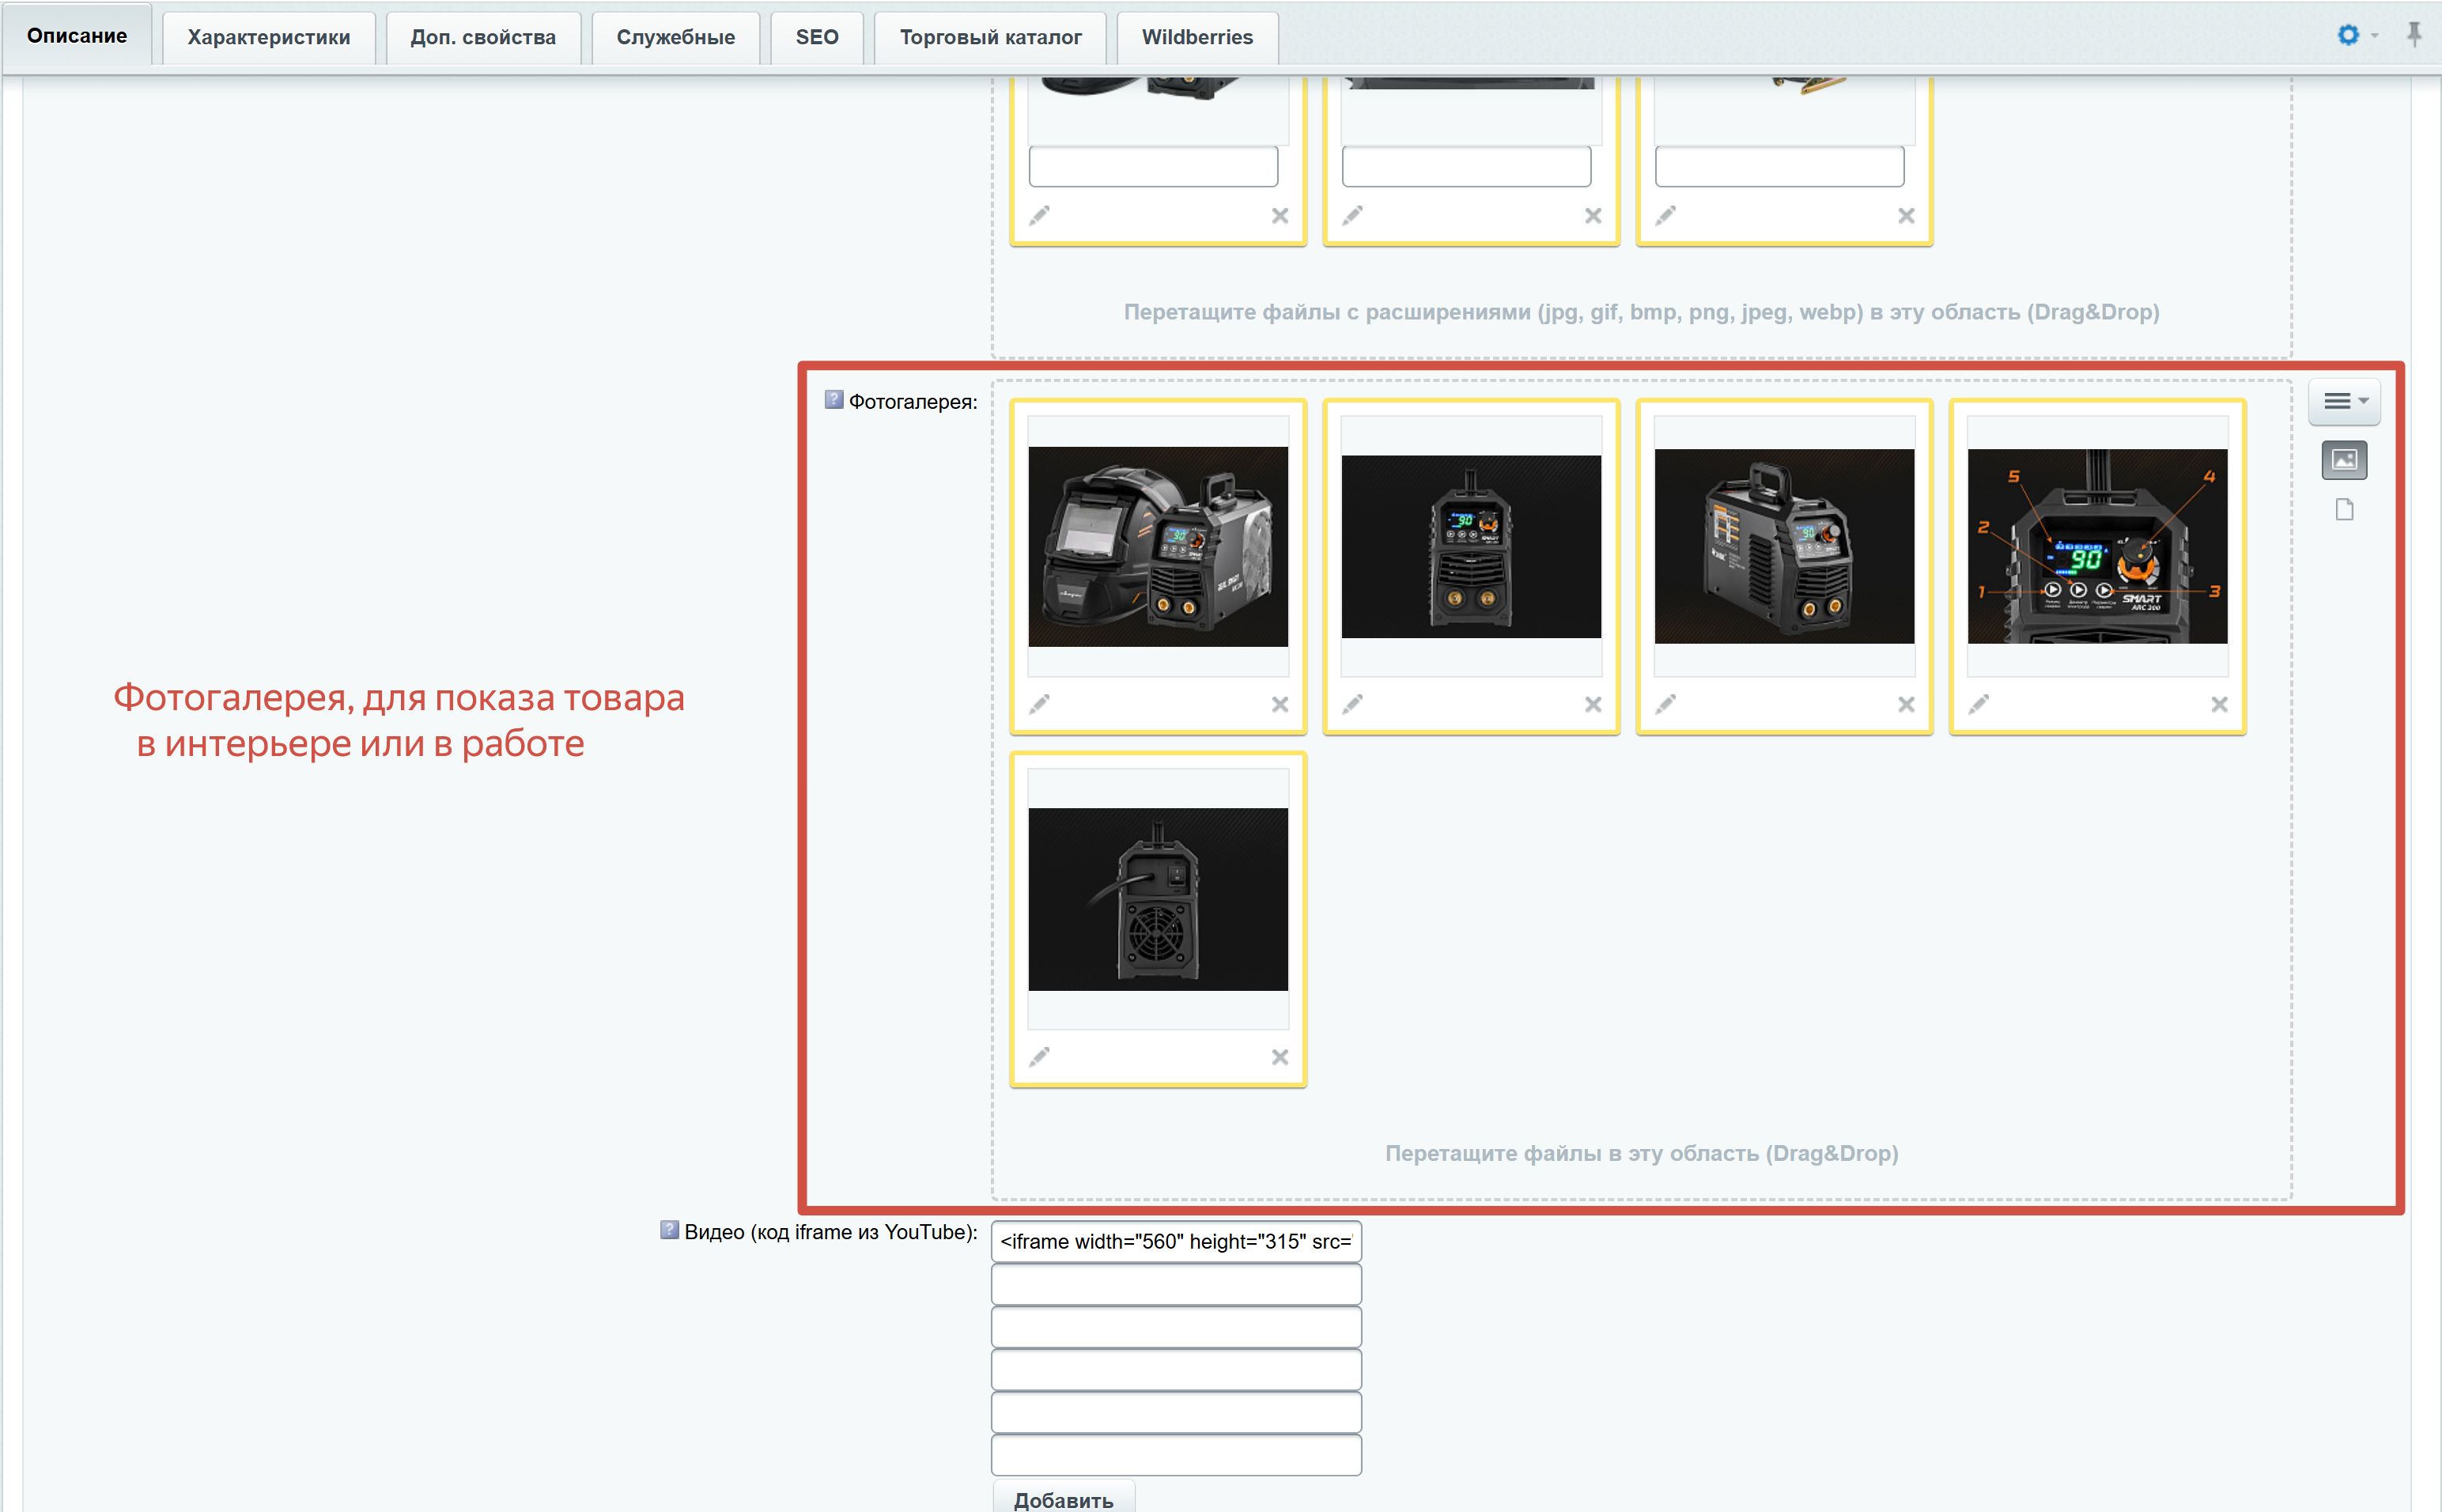Remove the rear-view welder photo
This screenshot has width=2442, height=1512.
coord(1279,1057)
